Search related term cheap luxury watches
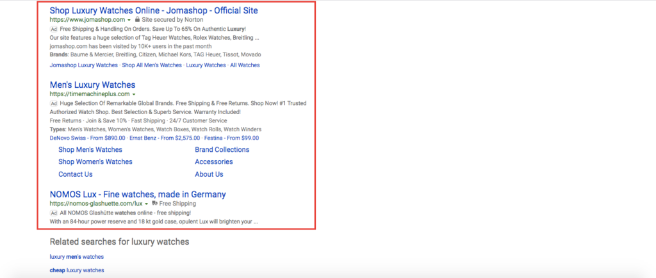This screenshot has width=656, height=278. tap(77, 270)
